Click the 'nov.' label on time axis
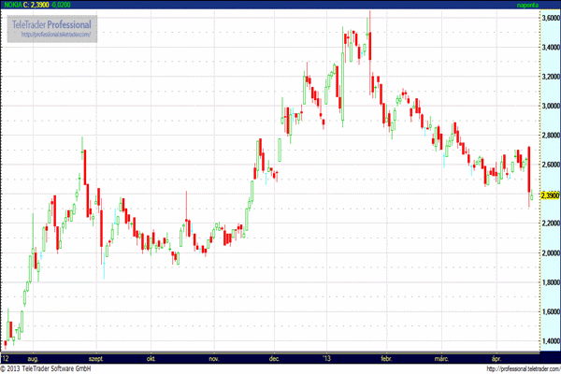Image resolution: width=561 pixels, height=374 pixels. [x=214, y=358]
